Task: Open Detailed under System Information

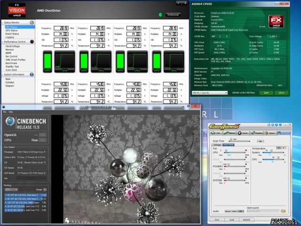Action: coord(10,82)
